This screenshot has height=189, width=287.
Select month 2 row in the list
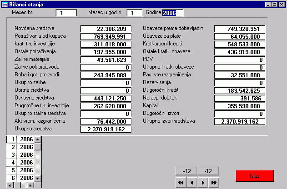(x=20, y=147)
